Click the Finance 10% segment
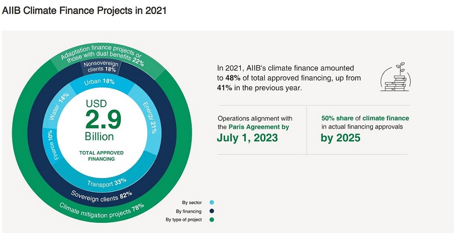The width and height of the screenshot is (457, 237). (x=53, y=144)
